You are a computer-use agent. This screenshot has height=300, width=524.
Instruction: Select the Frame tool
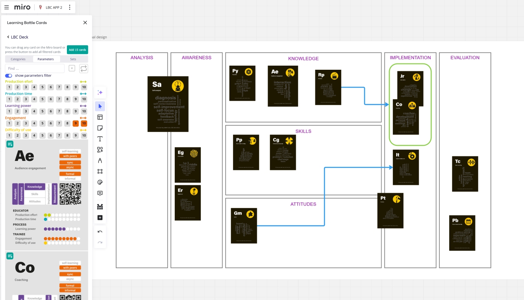click(100, 172)
